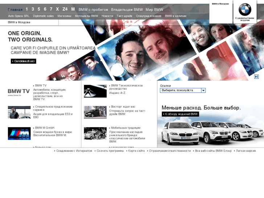264x198 pixels.
Task: Open Восторг ждет вас link
Action: 122,107
